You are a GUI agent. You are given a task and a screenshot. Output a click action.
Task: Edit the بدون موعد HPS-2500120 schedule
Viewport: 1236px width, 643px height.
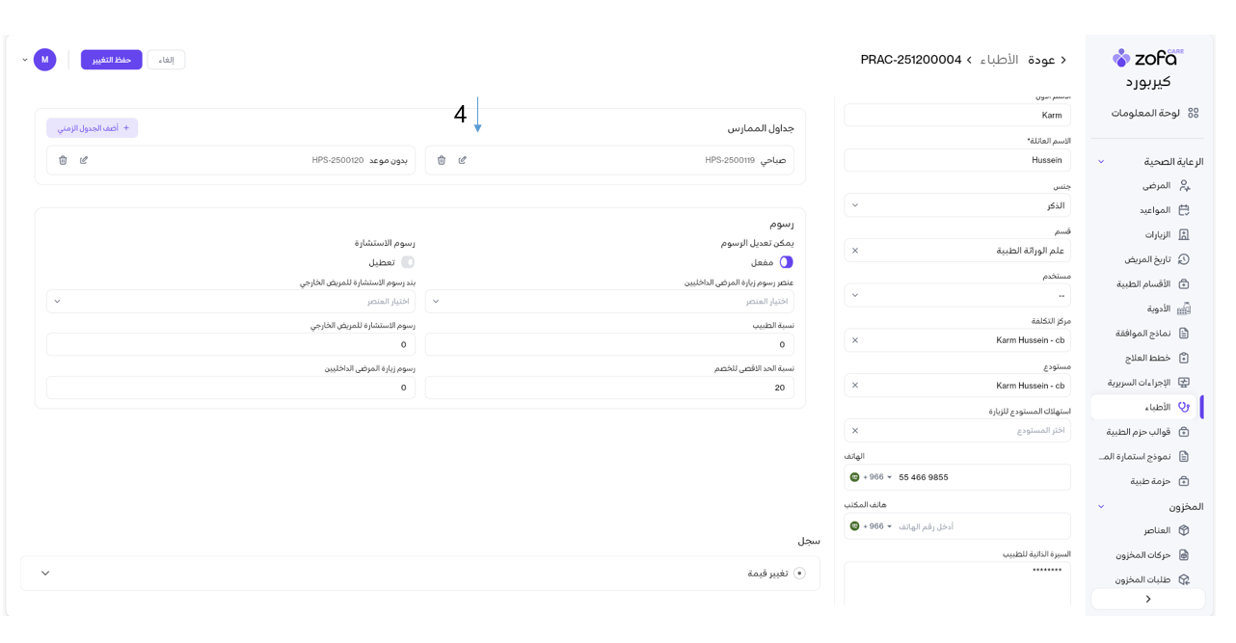pyautogui.click(x=84, y=160)
